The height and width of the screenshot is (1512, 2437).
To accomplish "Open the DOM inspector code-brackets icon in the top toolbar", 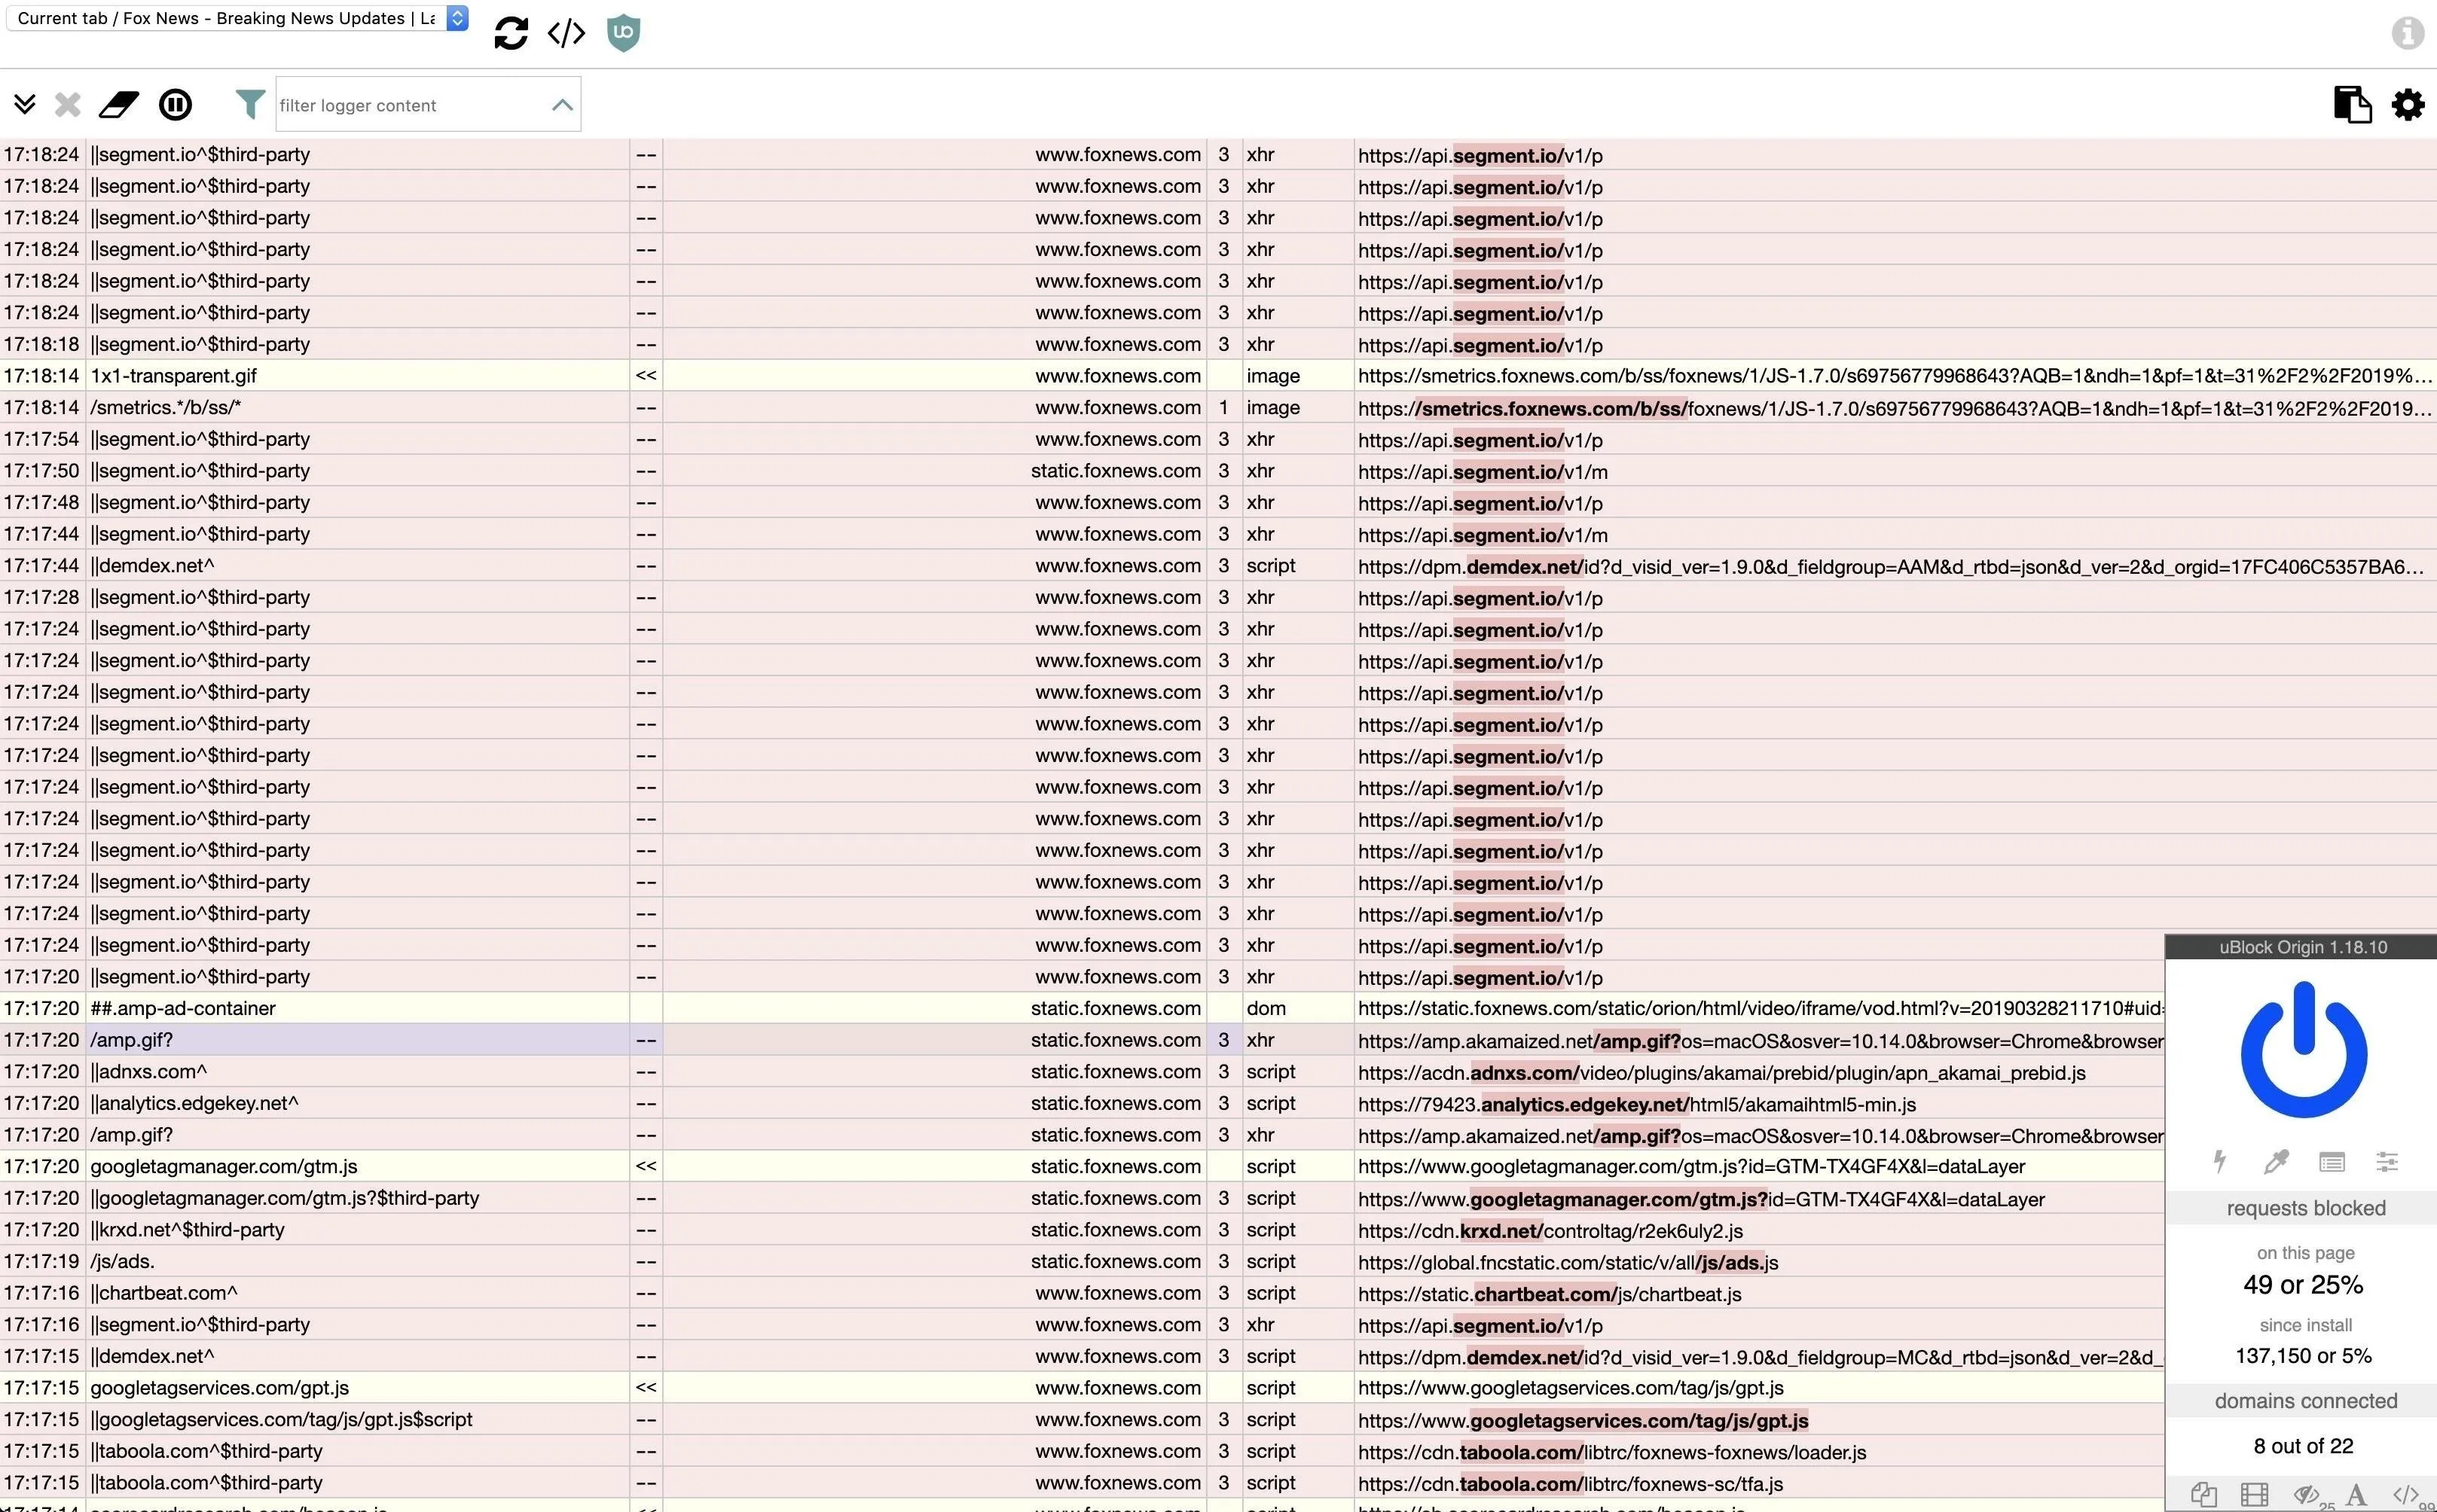I will tap(566, 33).
